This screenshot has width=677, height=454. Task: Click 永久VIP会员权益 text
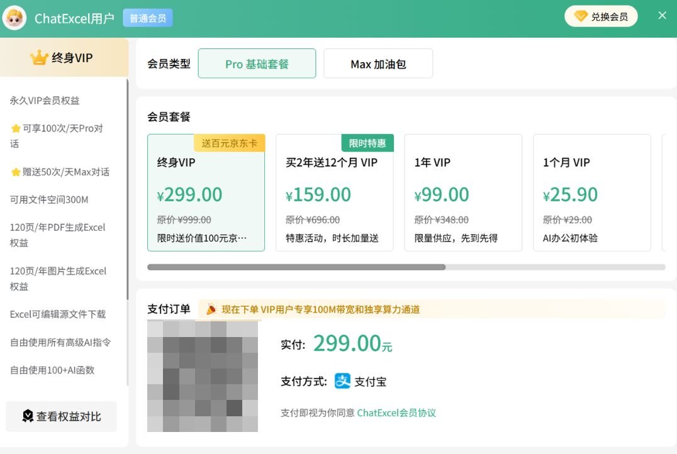[45, 101]
